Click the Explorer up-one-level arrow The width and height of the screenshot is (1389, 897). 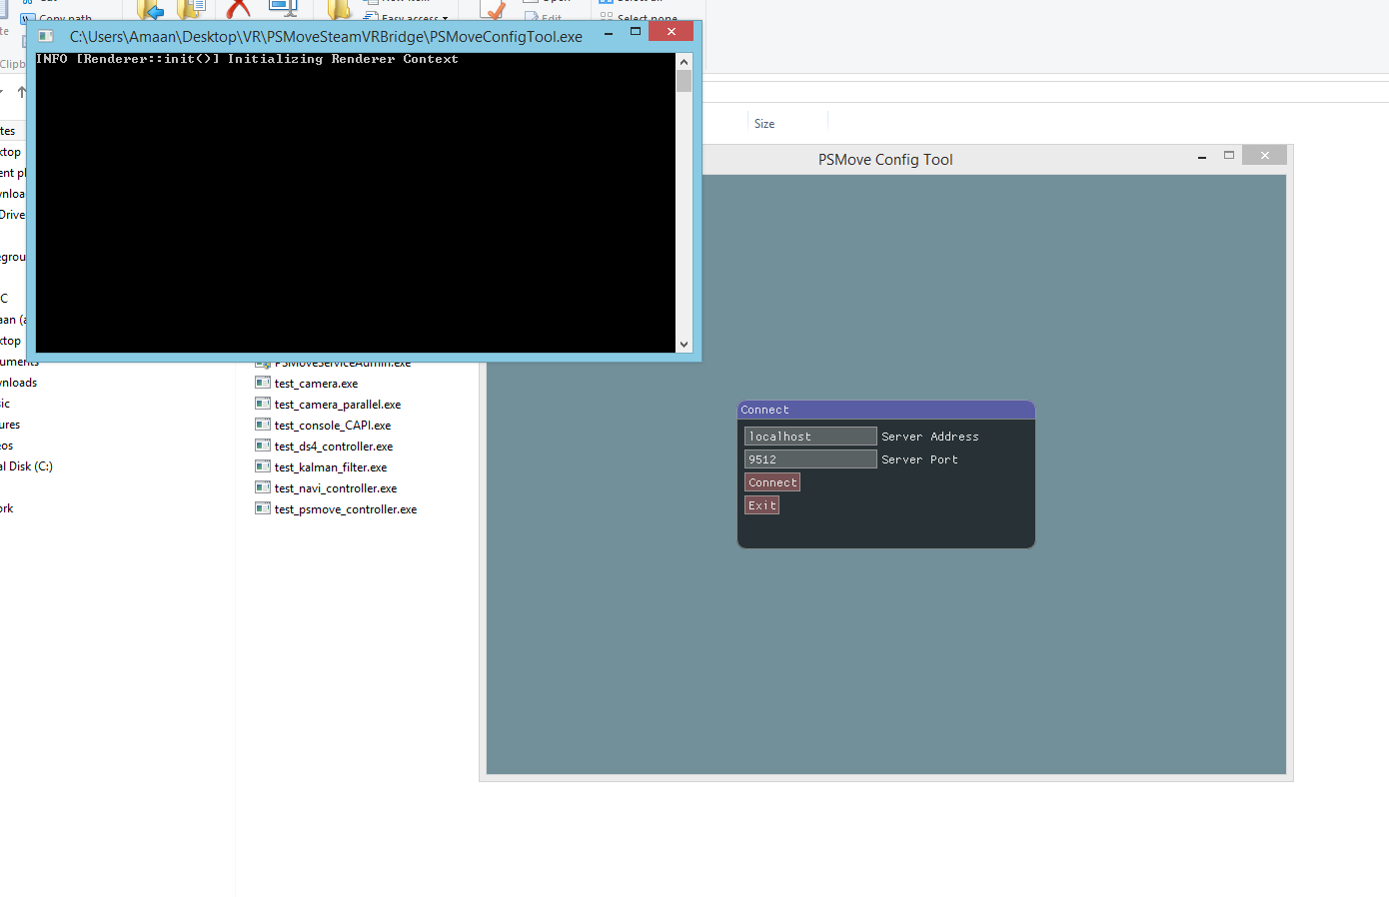click(22, 92)
